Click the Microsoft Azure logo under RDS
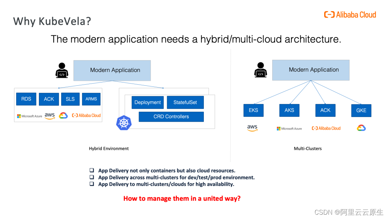This screenshot has width=389, height=219. pyautogui.click(x=30, y=116)
